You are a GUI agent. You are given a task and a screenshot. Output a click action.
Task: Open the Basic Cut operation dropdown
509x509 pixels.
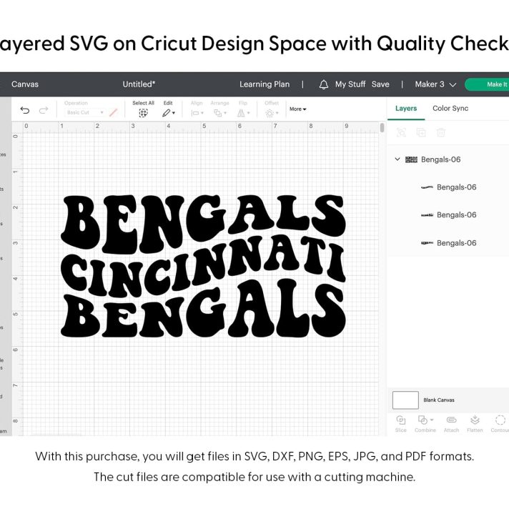tap(85, 112)
